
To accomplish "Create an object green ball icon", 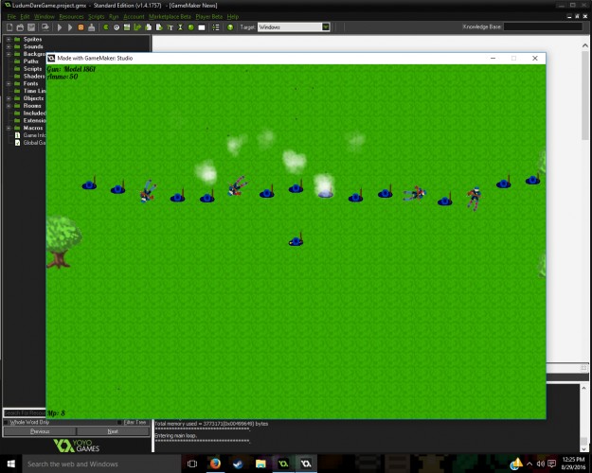I will tap(191, 27).
